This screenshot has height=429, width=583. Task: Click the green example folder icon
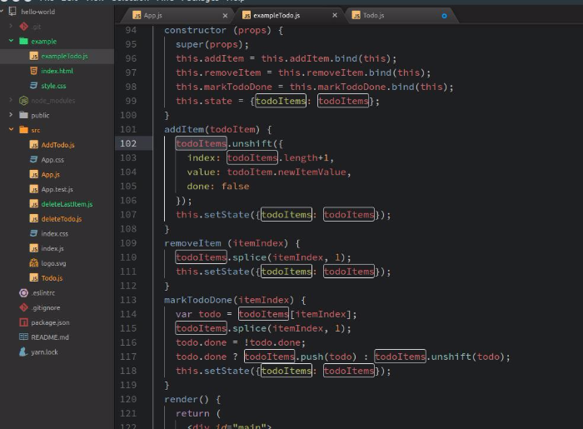pos(23,41)
